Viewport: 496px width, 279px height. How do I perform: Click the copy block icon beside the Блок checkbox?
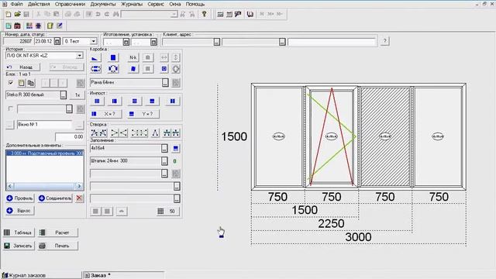31,83
